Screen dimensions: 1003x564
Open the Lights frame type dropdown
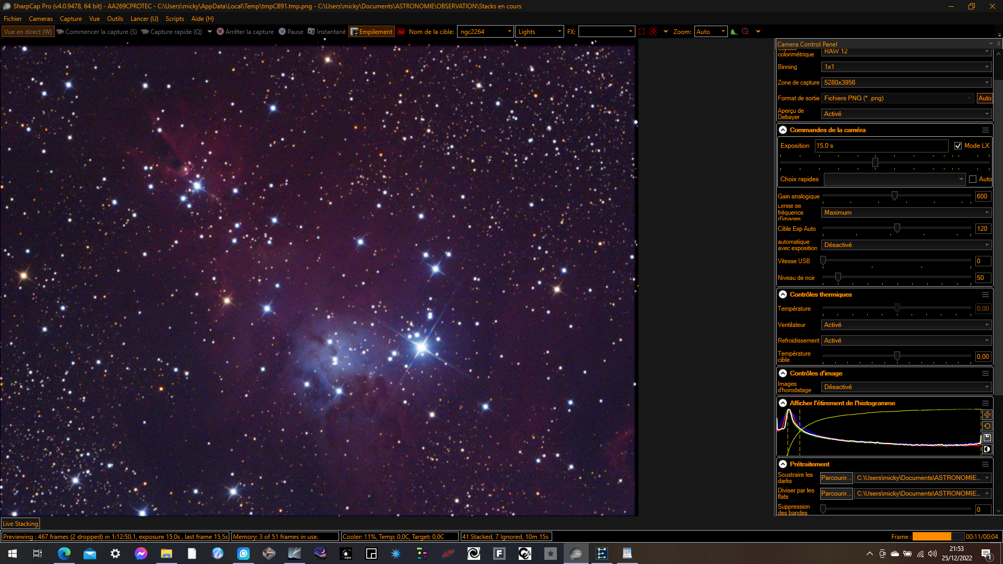coord(540,32)
